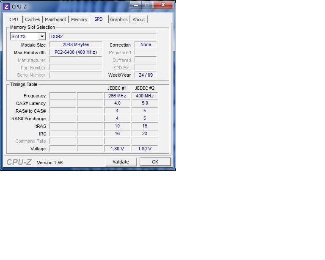Select the SPD tab
Screen dimensions: 325x260
[99, 19]
